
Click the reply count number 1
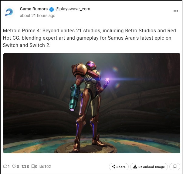click(8, 166)
